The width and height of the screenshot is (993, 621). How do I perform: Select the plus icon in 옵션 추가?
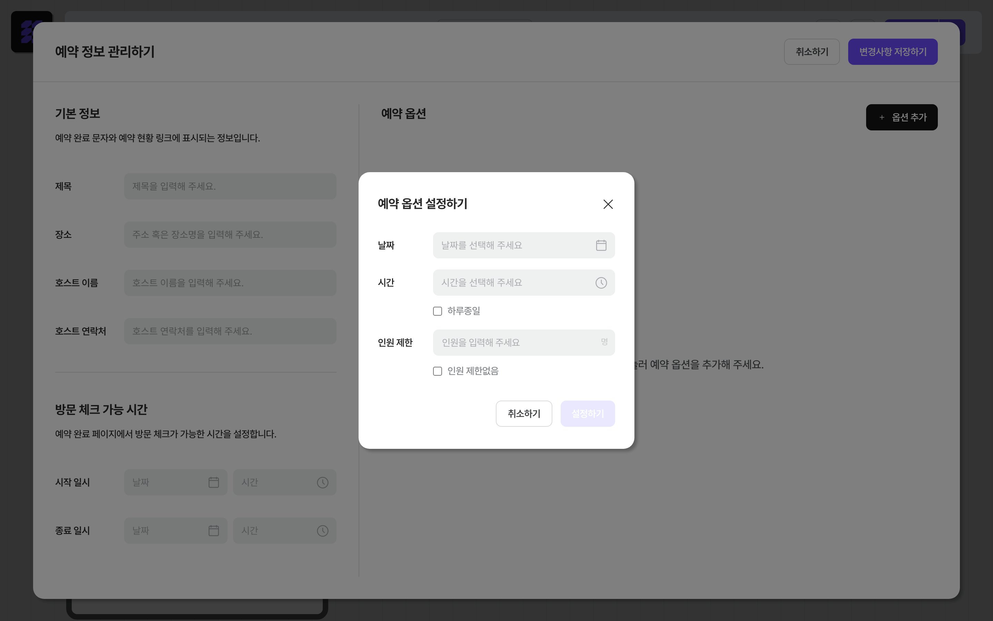pyautogui.click(x=882, y=117)
